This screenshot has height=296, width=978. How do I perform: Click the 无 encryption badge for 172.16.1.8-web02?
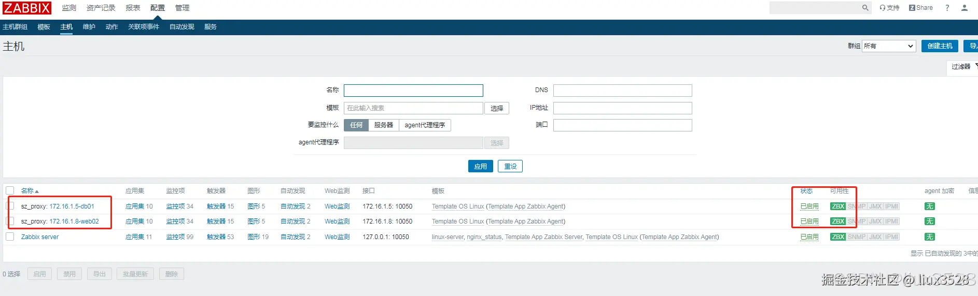tap(930, 221)
